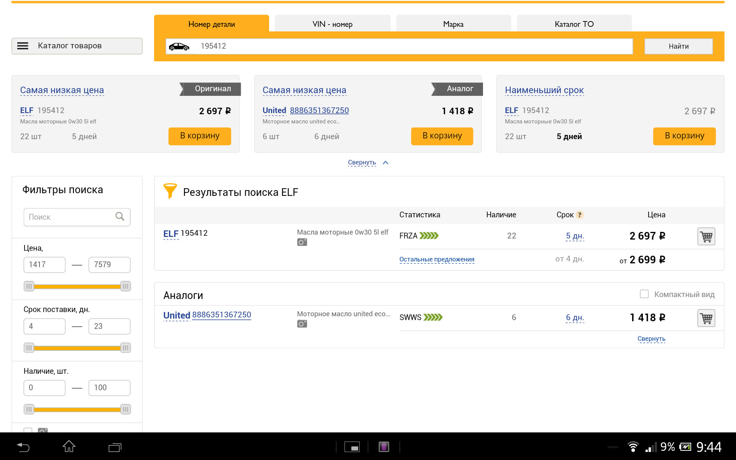
Task: Tap the Android home button
Action: point(69,446)
